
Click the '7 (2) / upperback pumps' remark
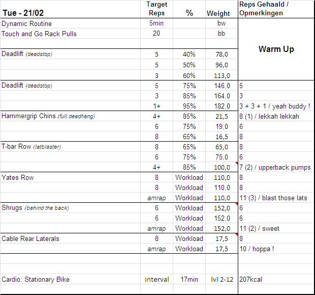[275, 167]
